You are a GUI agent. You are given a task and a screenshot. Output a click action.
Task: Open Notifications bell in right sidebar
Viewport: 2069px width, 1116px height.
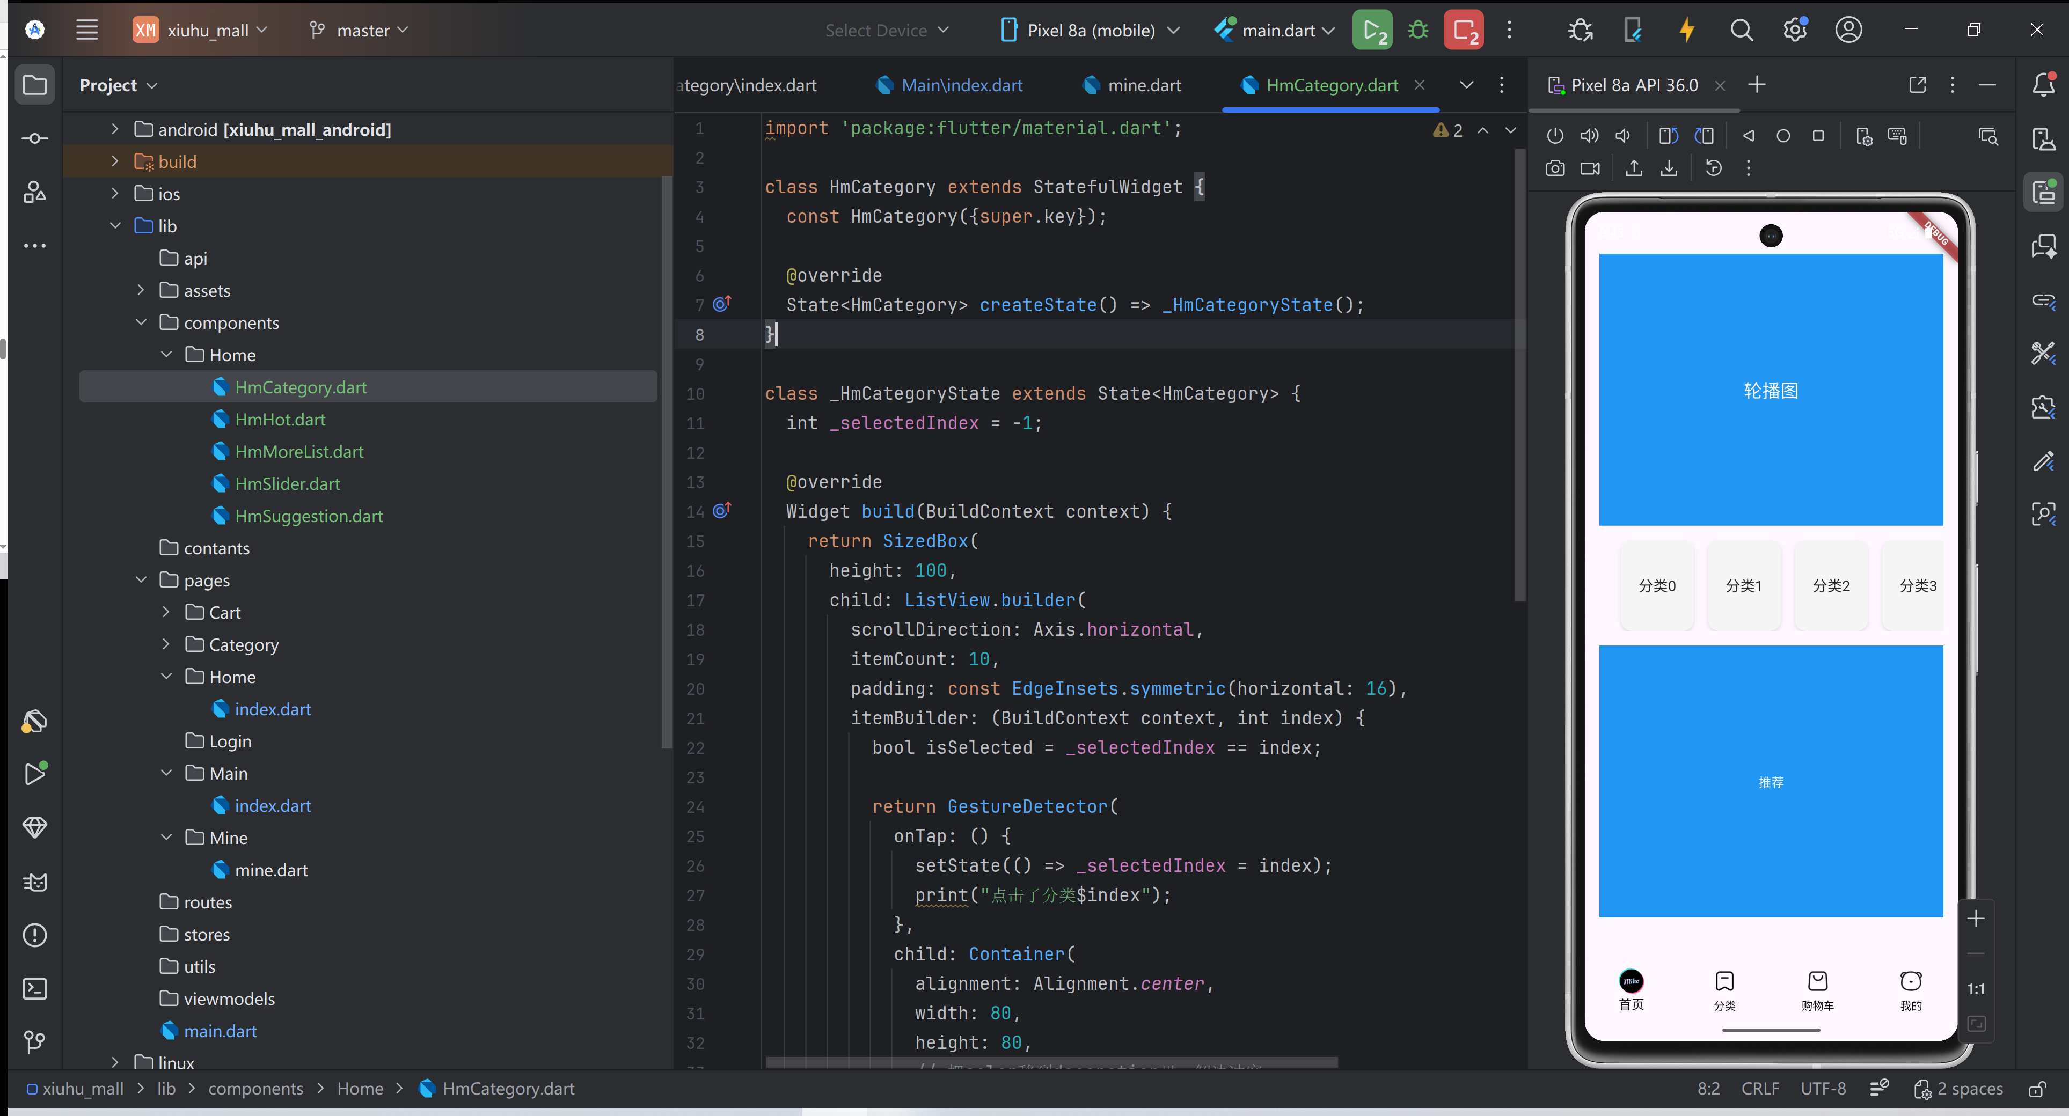(x=2043, y=84)
